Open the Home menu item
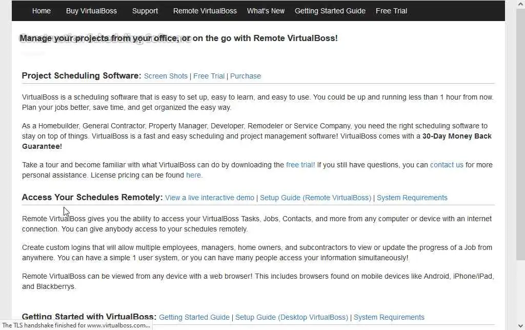Image resolution: width=525 pixels, height=330 pixels. [x=41, y=11]
